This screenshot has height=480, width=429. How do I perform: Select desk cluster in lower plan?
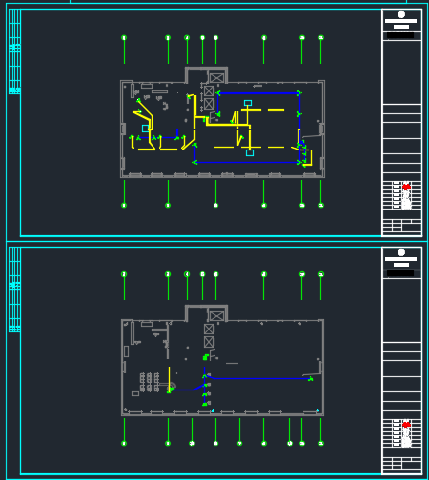pos(150,382)
